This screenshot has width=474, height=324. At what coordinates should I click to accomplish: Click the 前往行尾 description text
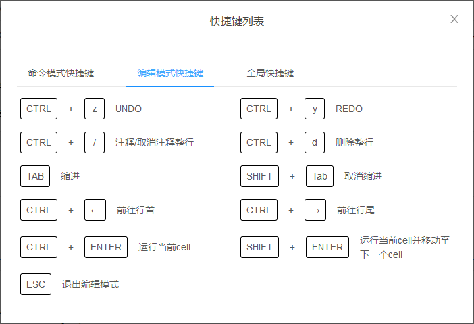click(356, 210)
